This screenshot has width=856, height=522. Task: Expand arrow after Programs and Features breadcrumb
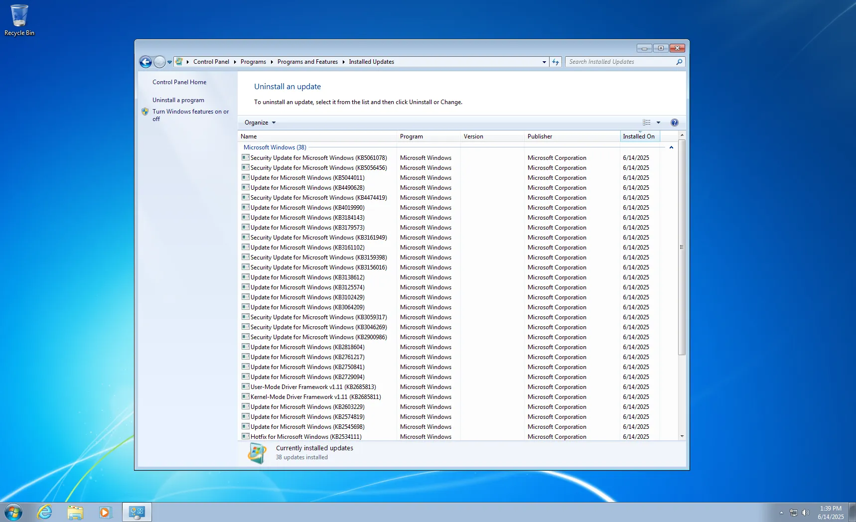pyautogui.click(x=343, y=62)
